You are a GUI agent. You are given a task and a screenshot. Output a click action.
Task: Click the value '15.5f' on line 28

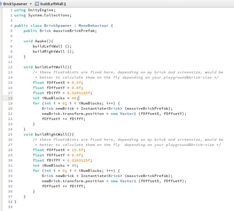coord(77,150)
